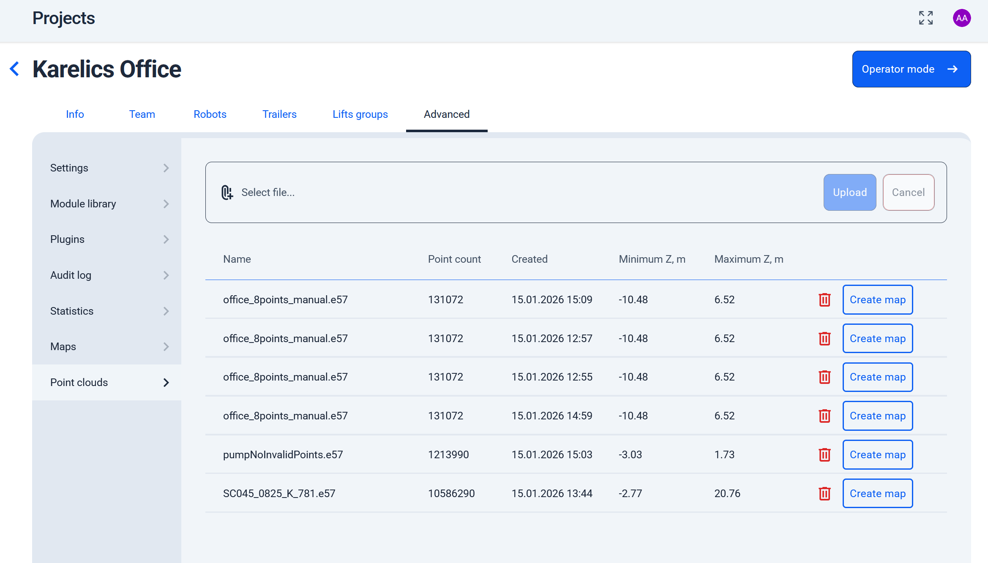The image size is (988, 563).
Task: Switch to the Lifts groups tab
Action: point(360,114)
